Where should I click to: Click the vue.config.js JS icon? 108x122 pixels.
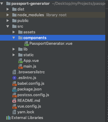pyautogui.click(x=14, y=106)
